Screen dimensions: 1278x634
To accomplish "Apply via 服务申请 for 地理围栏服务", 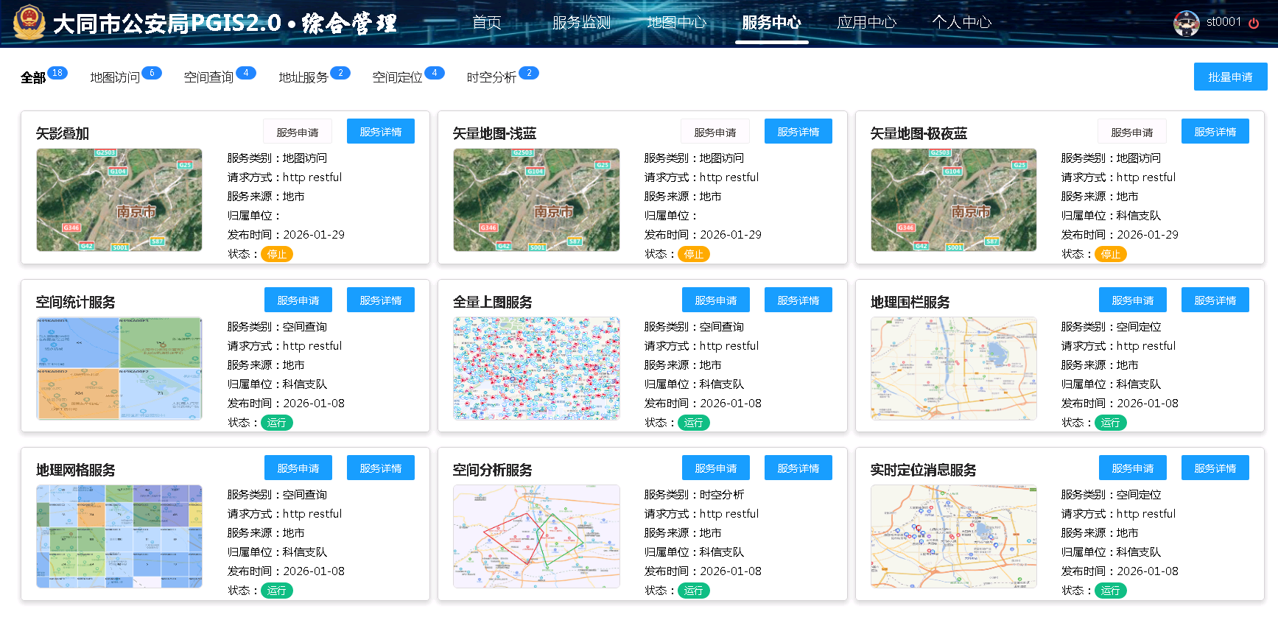I will coord(1133,300).
